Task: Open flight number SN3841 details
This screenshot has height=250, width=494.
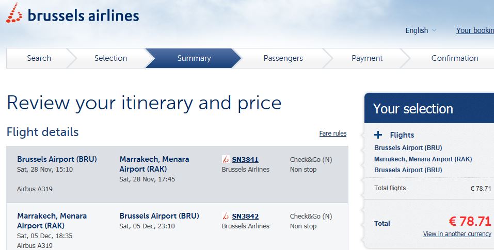Action: point(245,159)
